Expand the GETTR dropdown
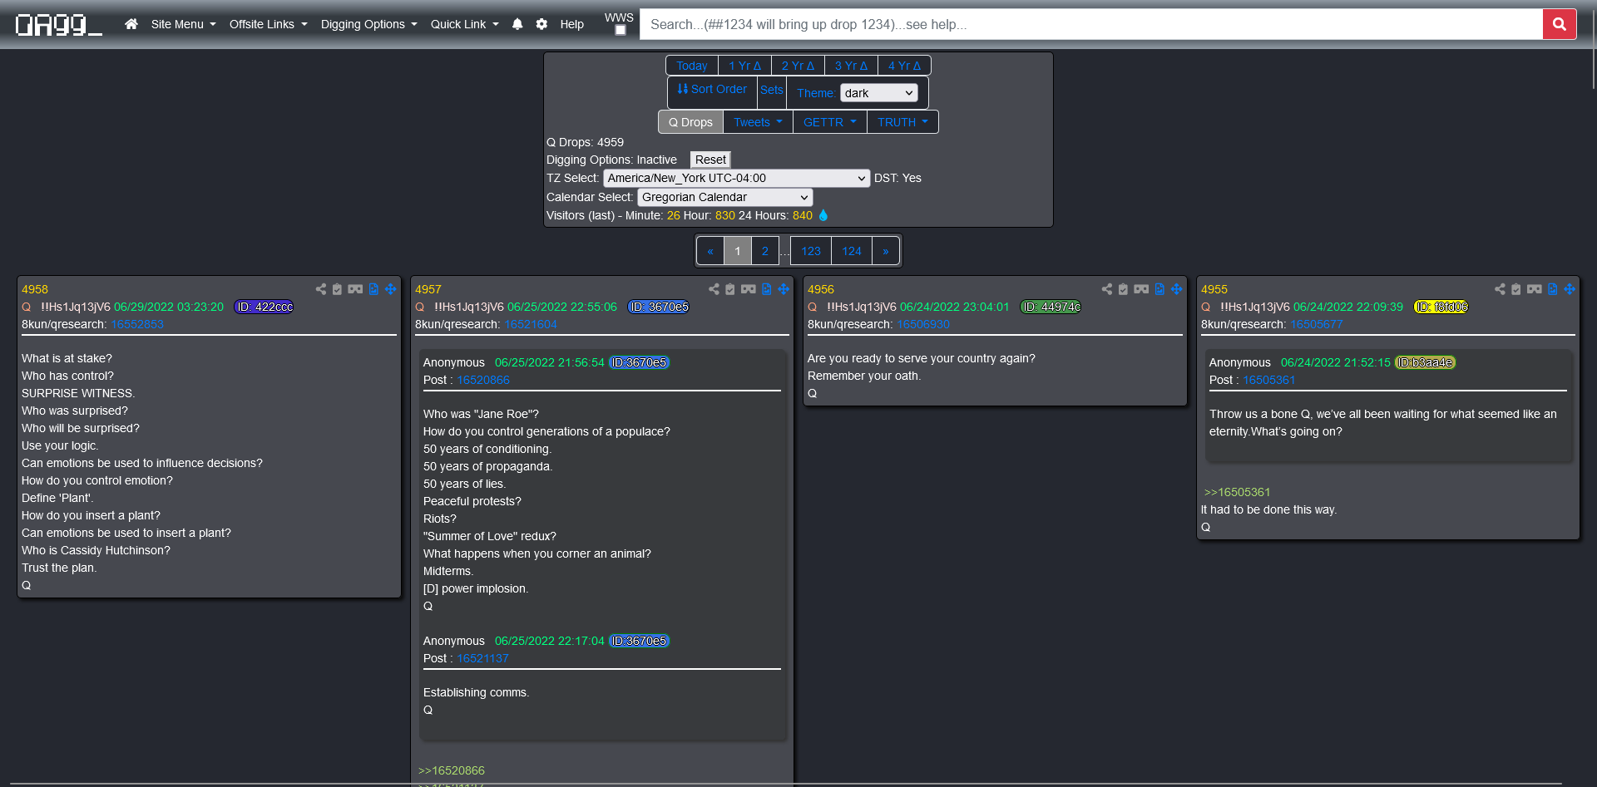 pyautogui.click(x=829, y=122)
